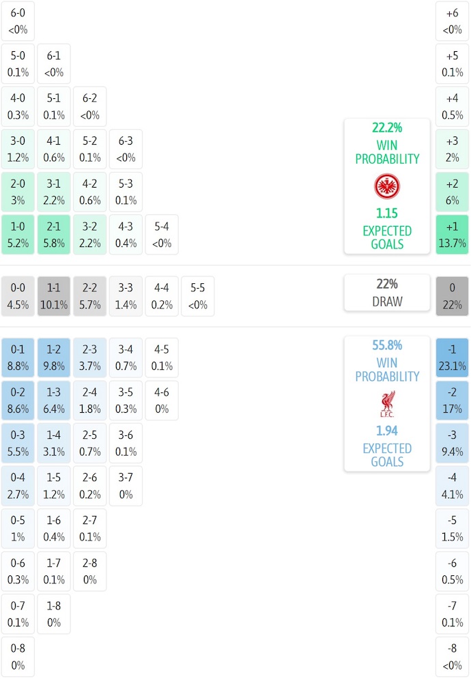Click the -2 margin cell showing 17%

[452, 401]
